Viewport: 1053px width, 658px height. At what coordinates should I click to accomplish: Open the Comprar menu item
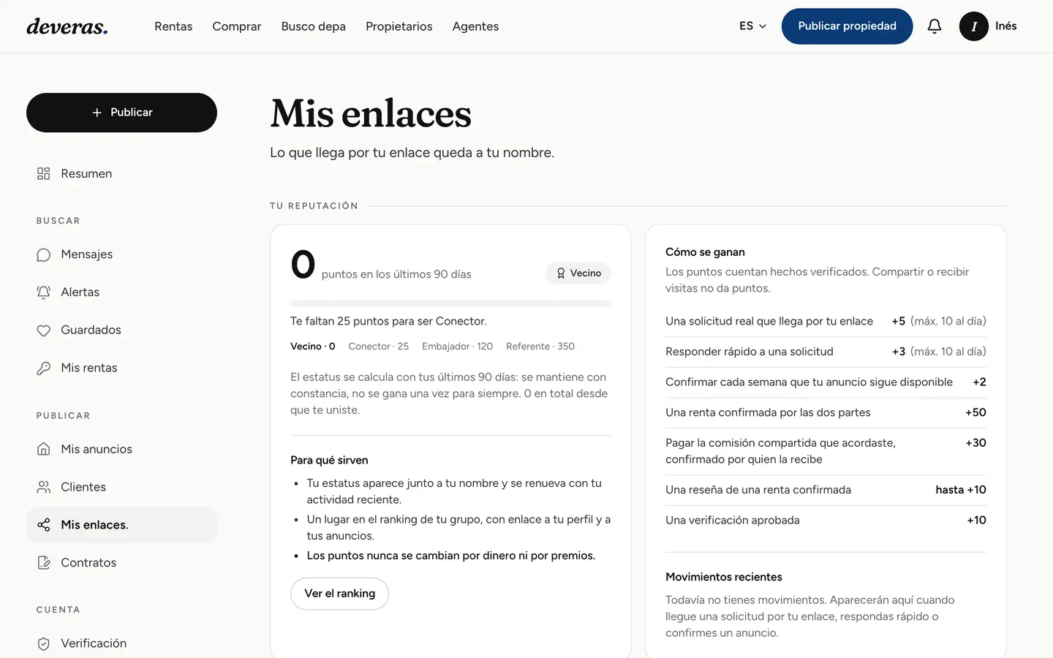click(237, 26)
